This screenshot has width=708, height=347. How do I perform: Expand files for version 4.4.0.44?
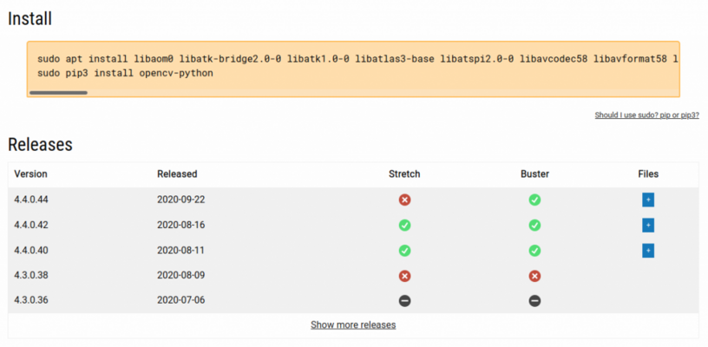(648, 200)
